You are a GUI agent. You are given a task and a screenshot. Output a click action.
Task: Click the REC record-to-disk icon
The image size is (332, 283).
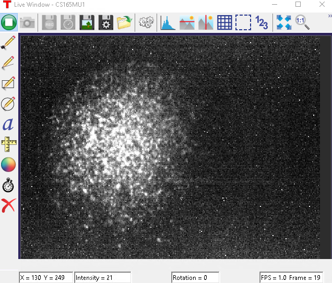pyautogui.click(x=49, y=22)
